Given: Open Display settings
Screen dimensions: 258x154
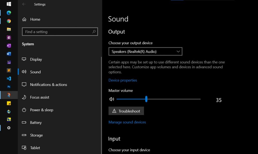Looking at the screenshot, I should tap(36, 59).
